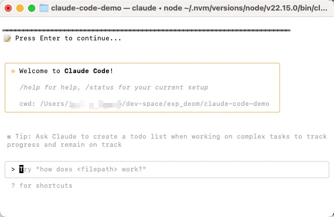Click the /status for your current setup text

(146, 87)
